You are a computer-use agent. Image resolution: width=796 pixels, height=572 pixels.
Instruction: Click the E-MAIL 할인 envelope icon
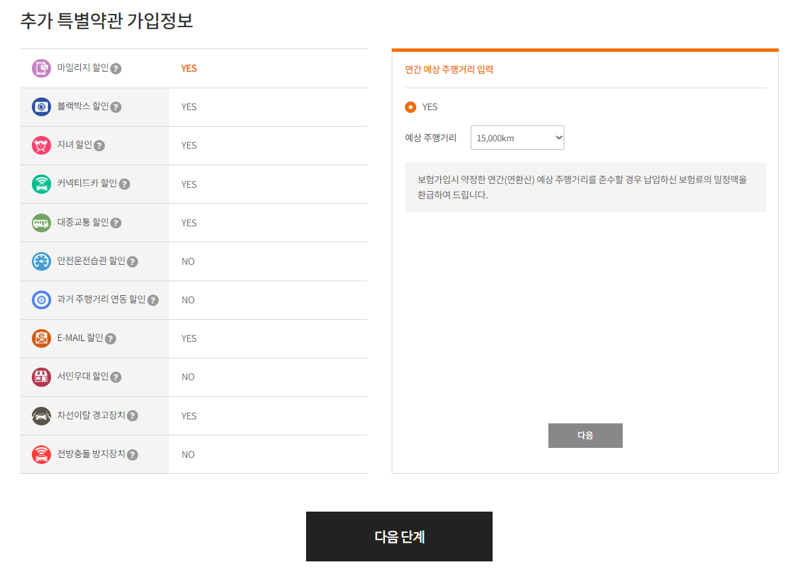click(x=41, y=338)
